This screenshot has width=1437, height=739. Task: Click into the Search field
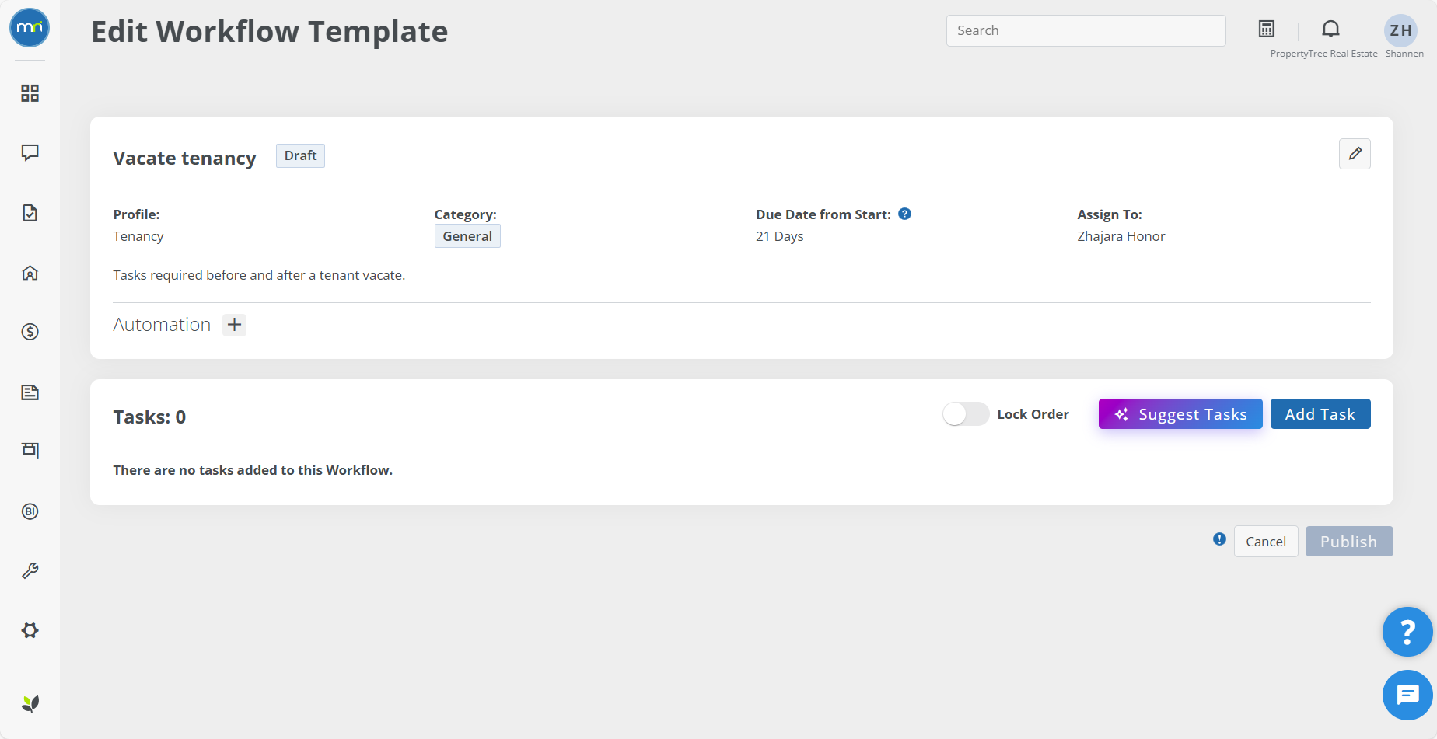pyautogui.click(x=1086, y=30)
